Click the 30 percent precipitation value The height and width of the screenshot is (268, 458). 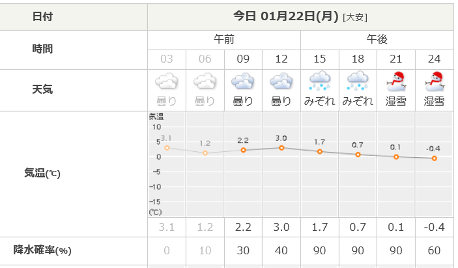point(243,251)
